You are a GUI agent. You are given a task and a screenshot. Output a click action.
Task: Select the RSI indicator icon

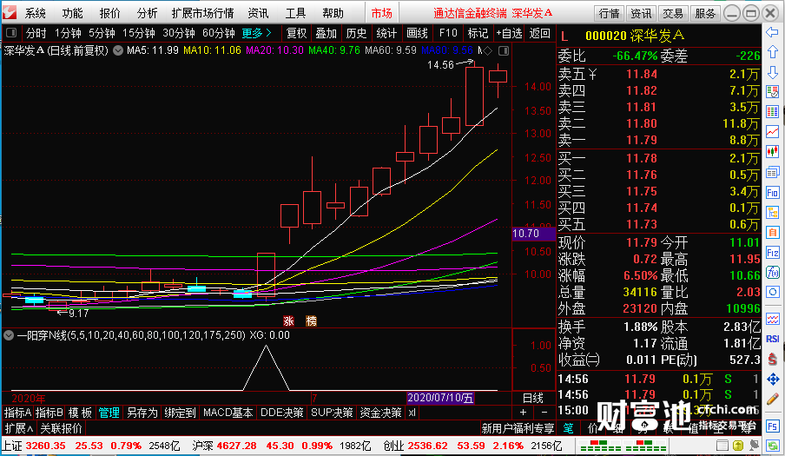772,339
